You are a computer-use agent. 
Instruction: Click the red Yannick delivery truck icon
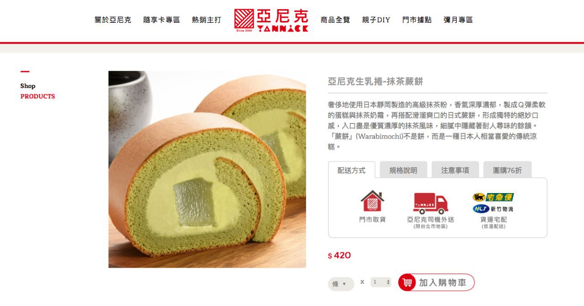(x=431, y=203)
